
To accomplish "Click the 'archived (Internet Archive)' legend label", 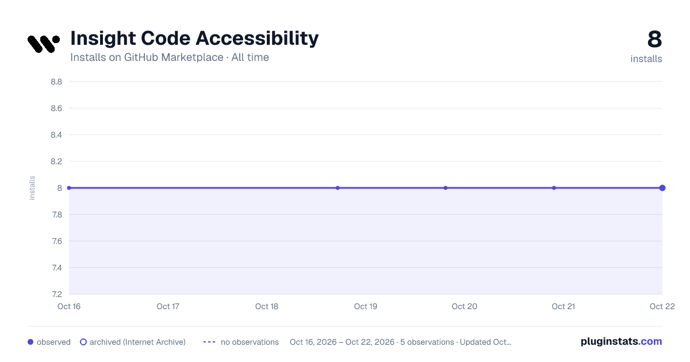I will pyautogui.click(x=137, y=342).
